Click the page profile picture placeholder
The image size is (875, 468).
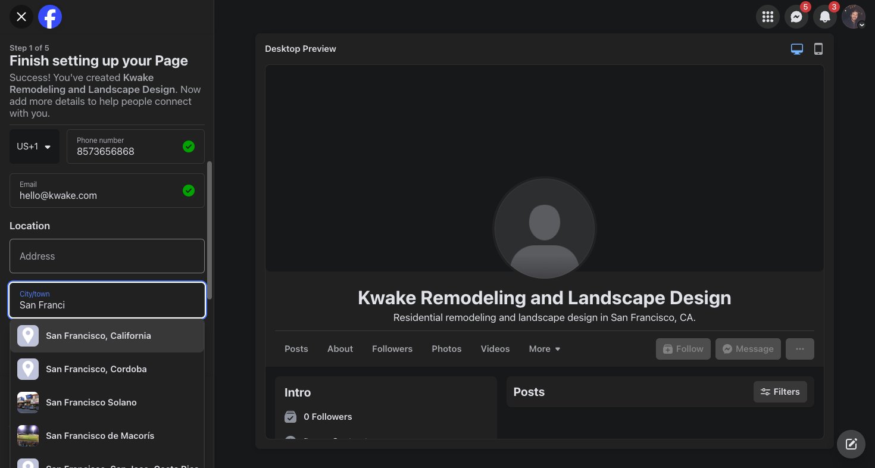tap(545, 228)
